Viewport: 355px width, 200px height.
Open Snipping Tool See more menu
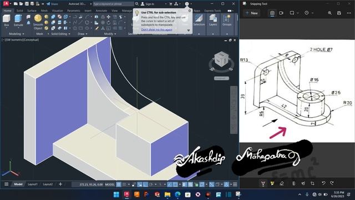349,13
